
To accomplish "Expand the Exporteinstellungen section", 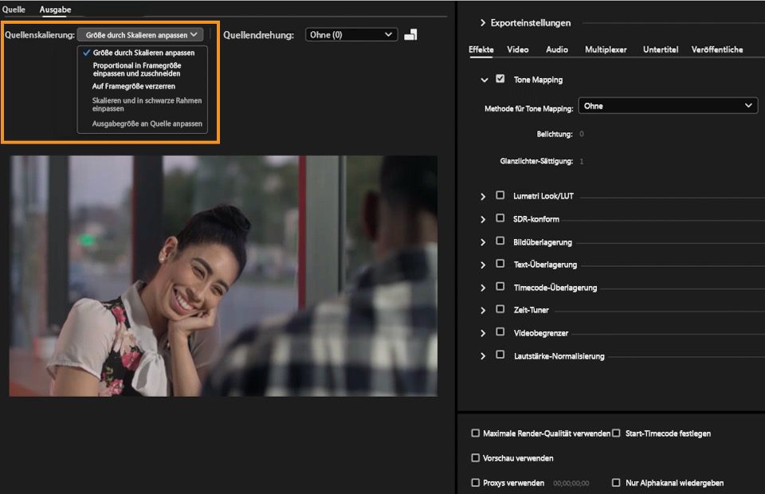I will (483, 23).
